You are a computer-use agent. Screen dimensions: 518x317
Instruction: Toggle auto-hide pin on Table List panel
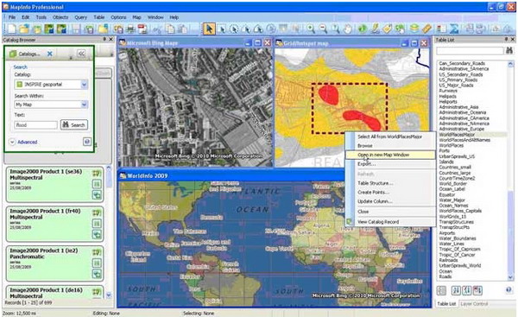pos(506,40)
